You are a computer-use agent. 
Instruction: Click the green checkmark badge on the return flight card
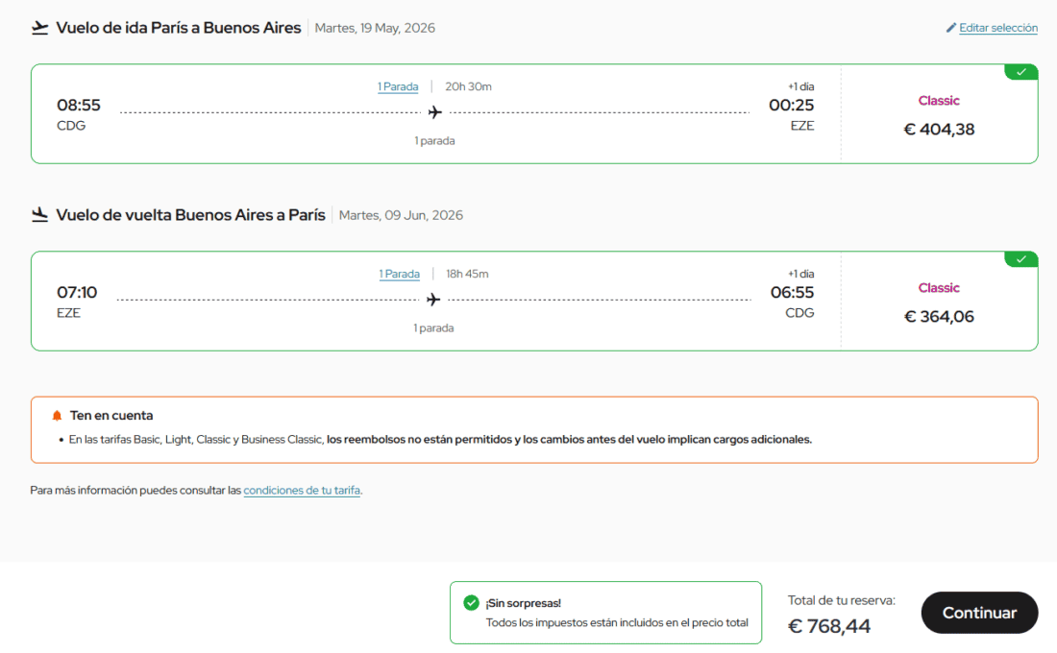(x=1020, y=259)
